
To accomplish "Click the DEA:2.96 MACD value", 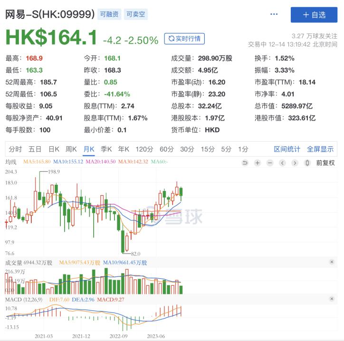I will pos(83,300).
